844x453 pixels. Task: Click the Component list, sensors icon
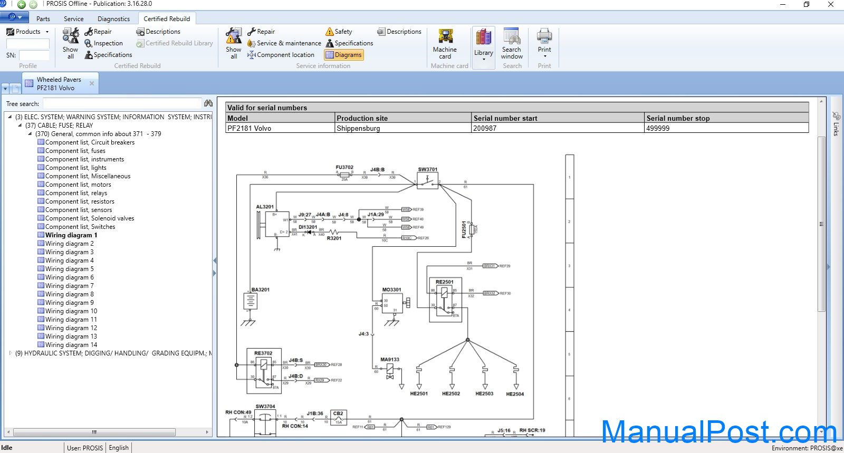point(41,210)
